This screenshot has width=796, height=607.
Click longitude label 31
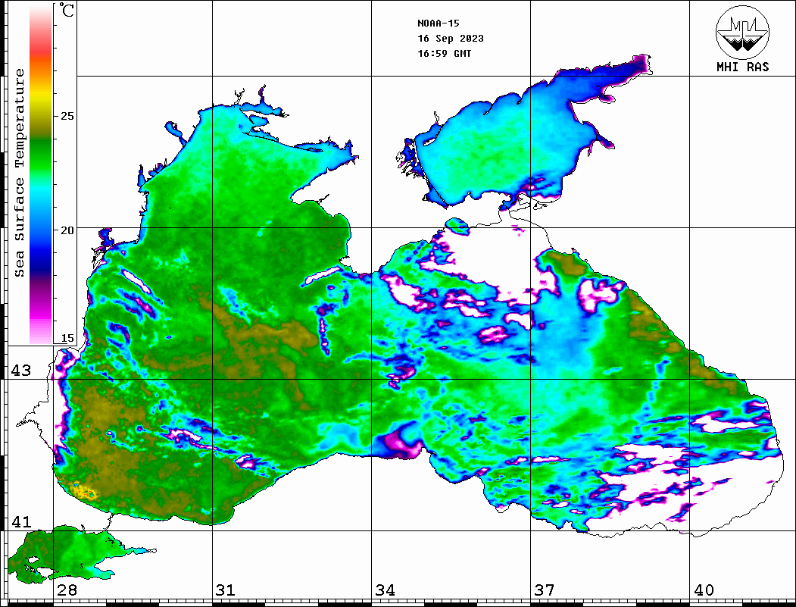point(226,590)
